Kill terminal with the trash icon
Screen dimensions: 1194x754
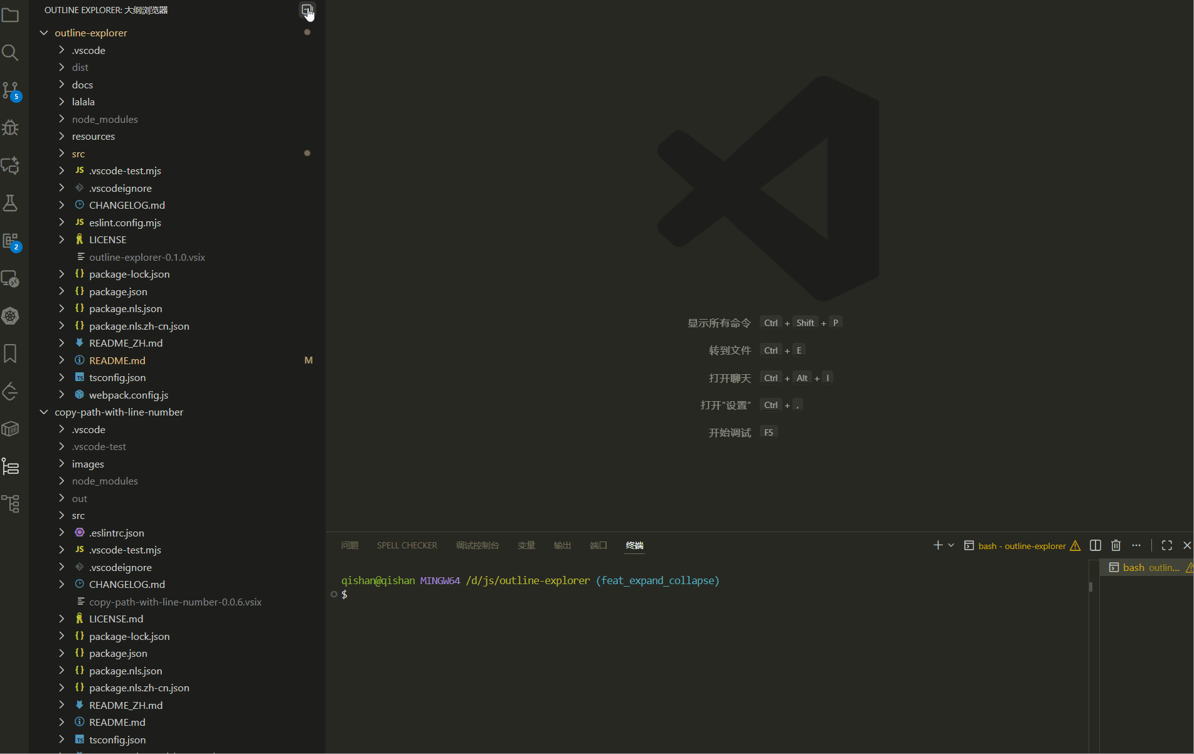(x=1116, y=545)
